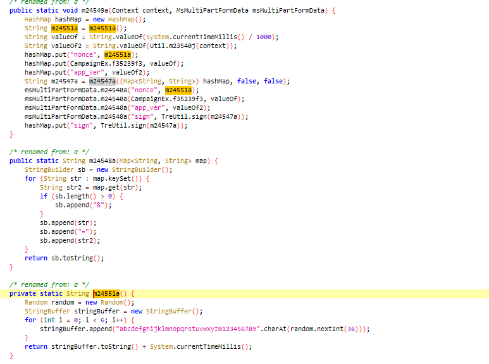Click the "nonce" string in the msMultiPartFormData.m24540a line
Screen dimensions: 489x364
point(144,90)
